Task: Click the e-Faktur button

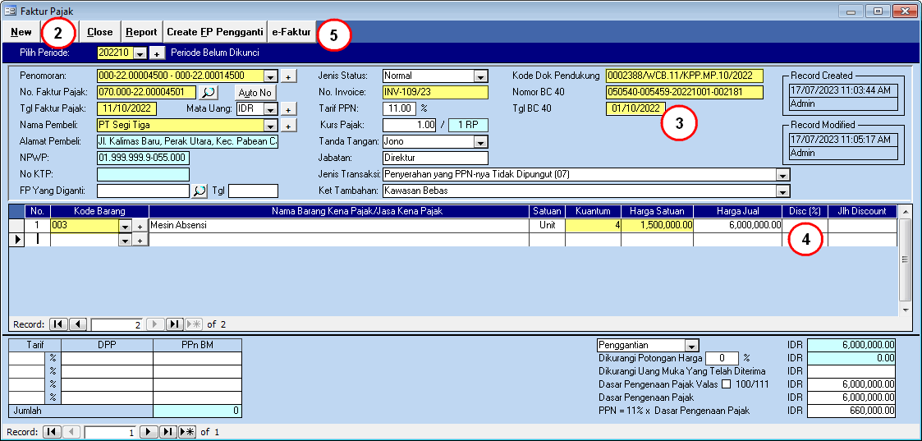Action: pyautogui.click(x=291, y=32)
